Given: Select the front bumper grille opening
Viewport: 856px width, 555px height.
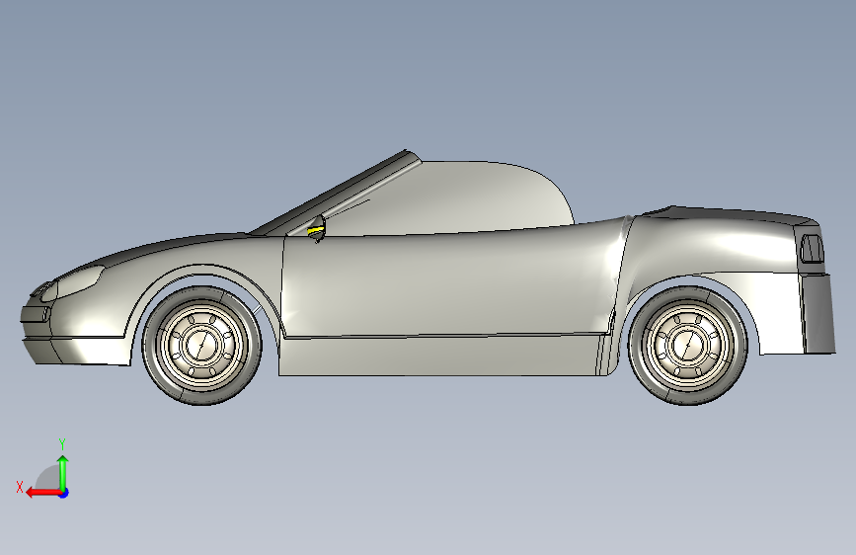Looking at the screenshot, I should tap(36, 314).
